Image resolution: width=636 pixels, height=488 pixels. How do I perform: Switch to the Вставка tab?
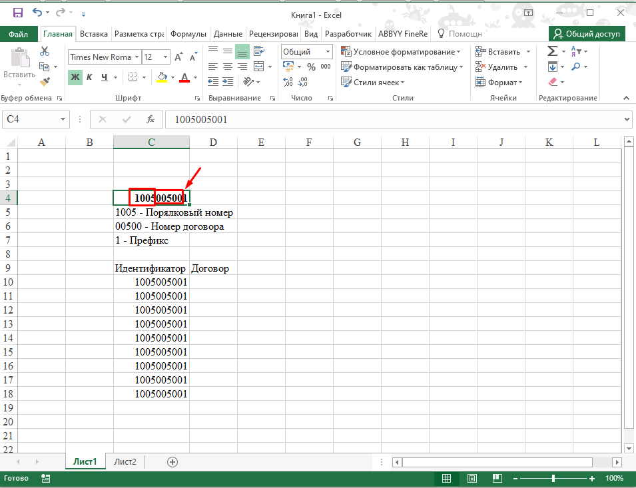click(x=94, y=34)
